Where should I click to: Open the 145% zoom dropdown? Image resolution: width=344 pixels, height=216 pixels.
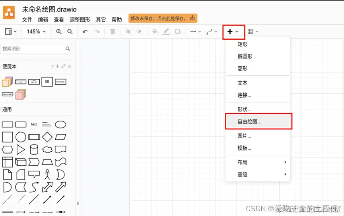pyautogui.click(x=36, y=31)
